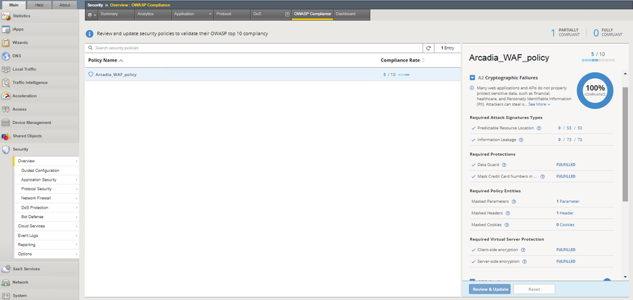Expand the Protocol Security submenu
The width and height of the screenshot is (633, 300).
(x=76, y=189)
